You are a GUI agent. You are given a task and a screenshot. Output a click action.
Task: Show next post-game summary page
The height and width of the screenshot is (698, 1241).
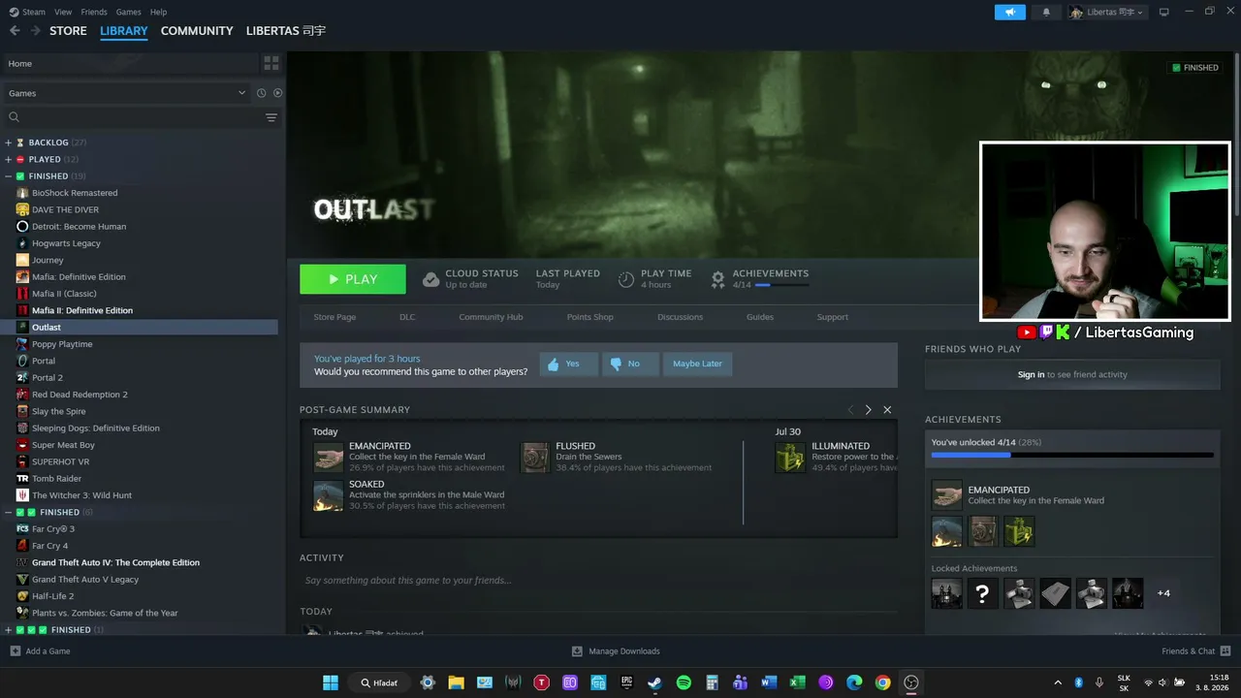coord(869,410)
